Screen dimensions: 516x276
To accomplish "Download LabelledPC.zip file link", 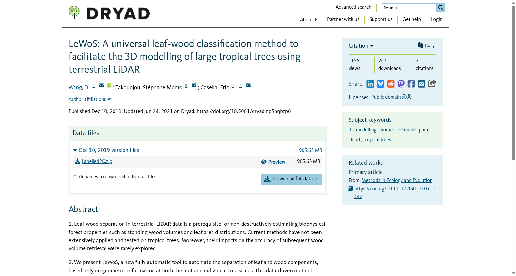I will [97, 161].
